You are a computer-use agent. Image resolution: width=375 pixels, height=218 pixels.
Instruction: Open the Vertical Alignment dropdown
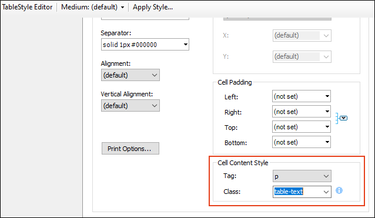pyautogui.click(x=130, y=106)
